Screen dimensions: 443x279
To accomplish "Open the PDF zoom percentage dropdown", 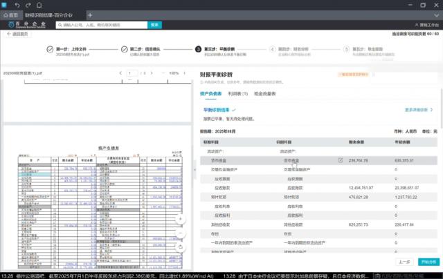I will 174,73.
